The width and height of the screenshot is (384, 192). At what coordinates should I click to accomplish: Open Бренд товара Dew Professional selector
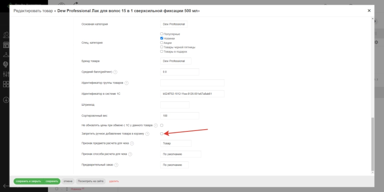176,61
